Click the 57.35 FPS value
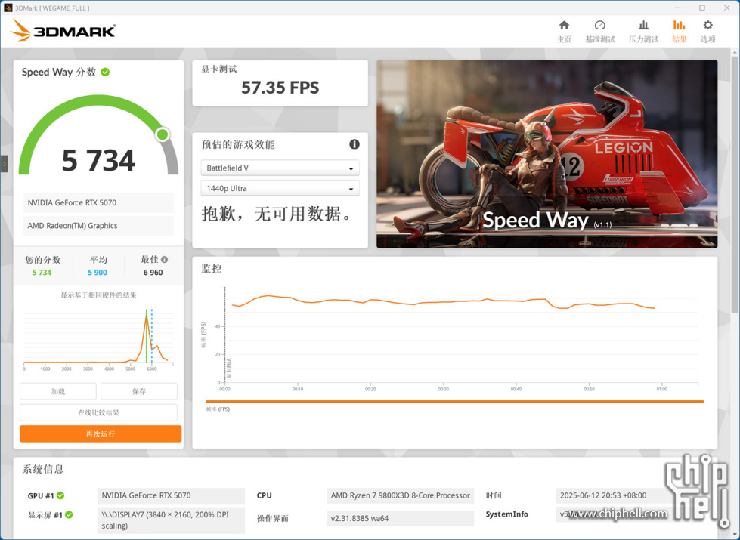 click(280, 88)
